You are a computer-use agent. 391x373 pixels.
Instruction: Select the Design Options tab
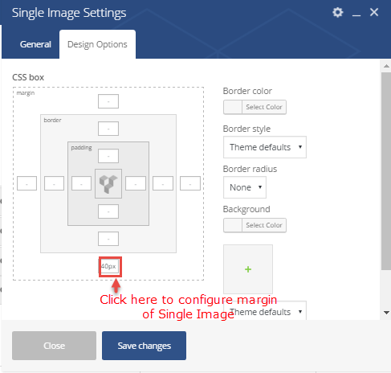[x=97, y=44]
